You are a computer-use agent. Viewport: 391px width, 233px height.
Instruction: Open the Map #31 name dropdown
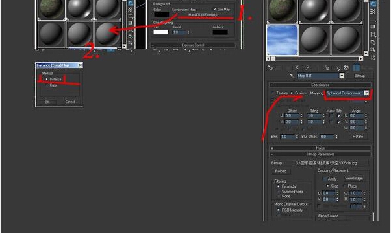point(321,76)
